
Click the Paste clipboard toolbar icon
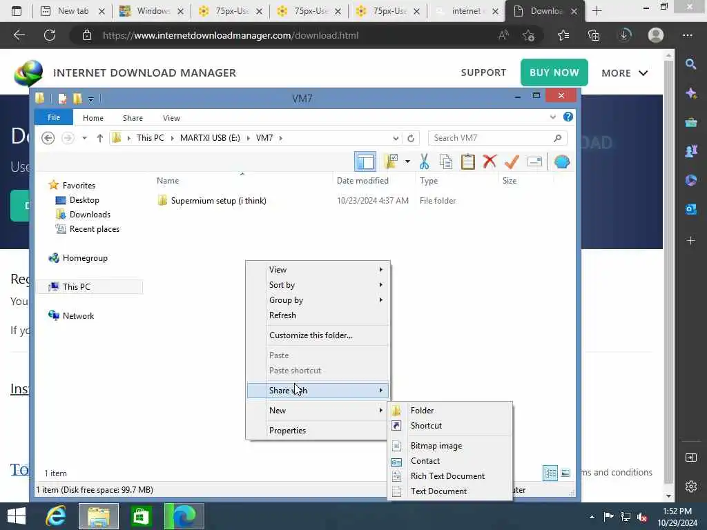[467, 161]
